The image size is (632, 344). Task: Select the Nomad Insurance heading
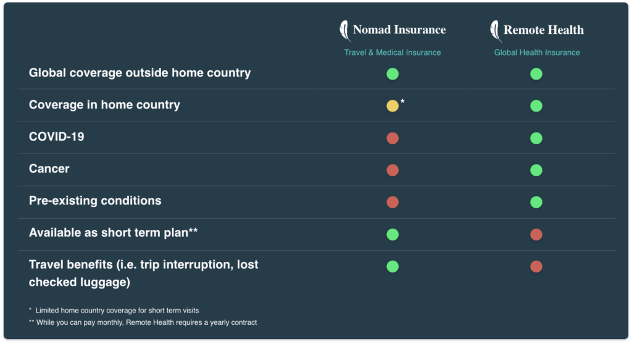[399, 30]
